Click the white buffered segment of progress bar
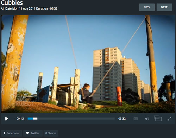Screen dimensions: 176x138 [35, 119]
